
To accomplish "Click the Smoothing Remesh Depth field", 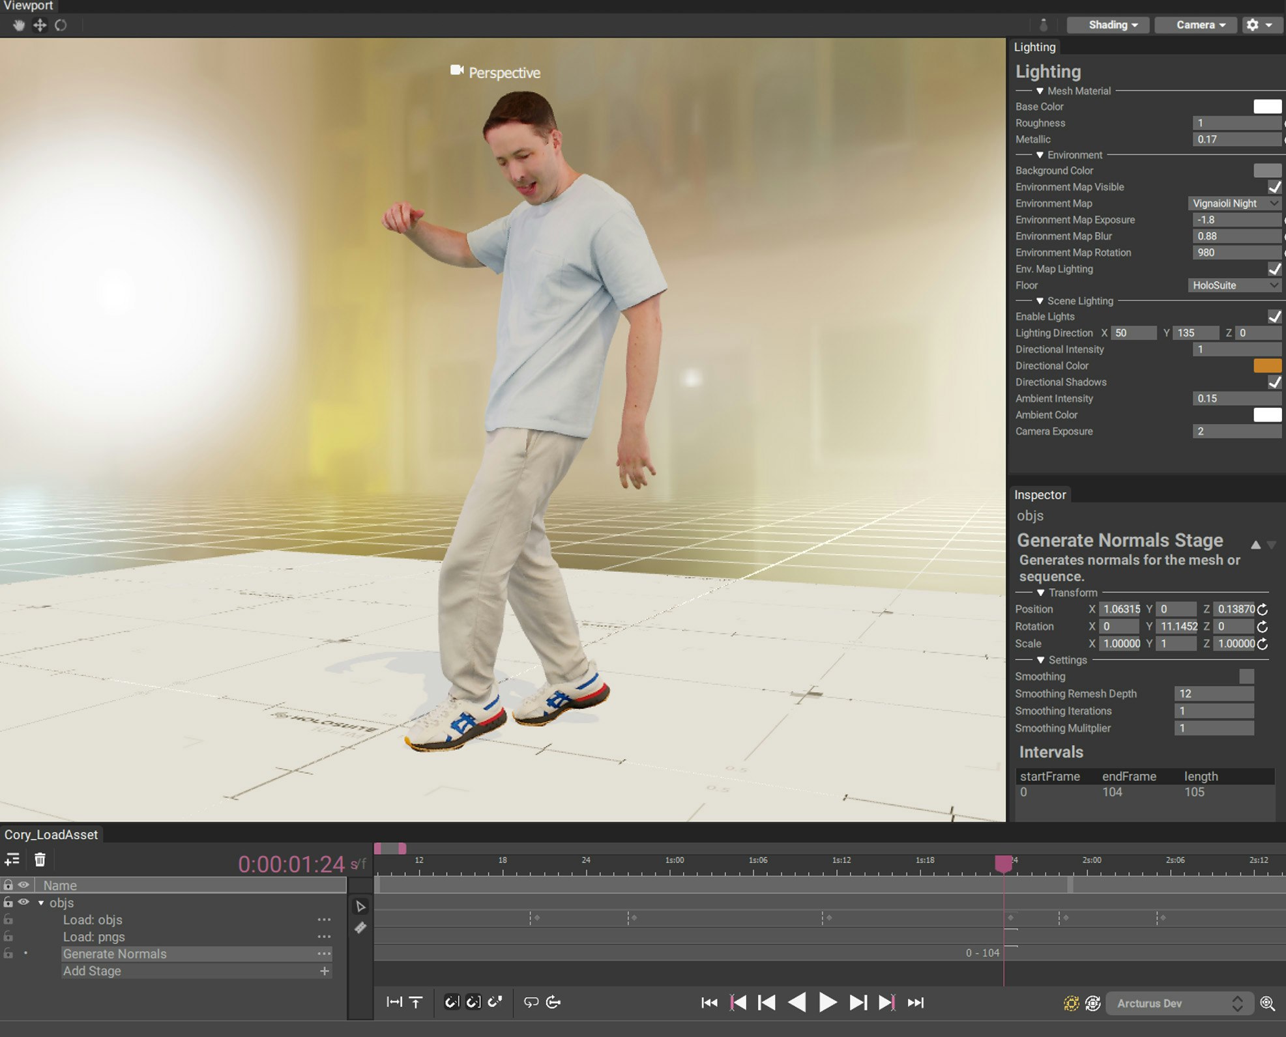I will coord(1214,694).
